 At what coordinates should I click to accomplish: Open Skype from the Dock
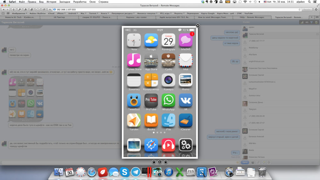124,172
